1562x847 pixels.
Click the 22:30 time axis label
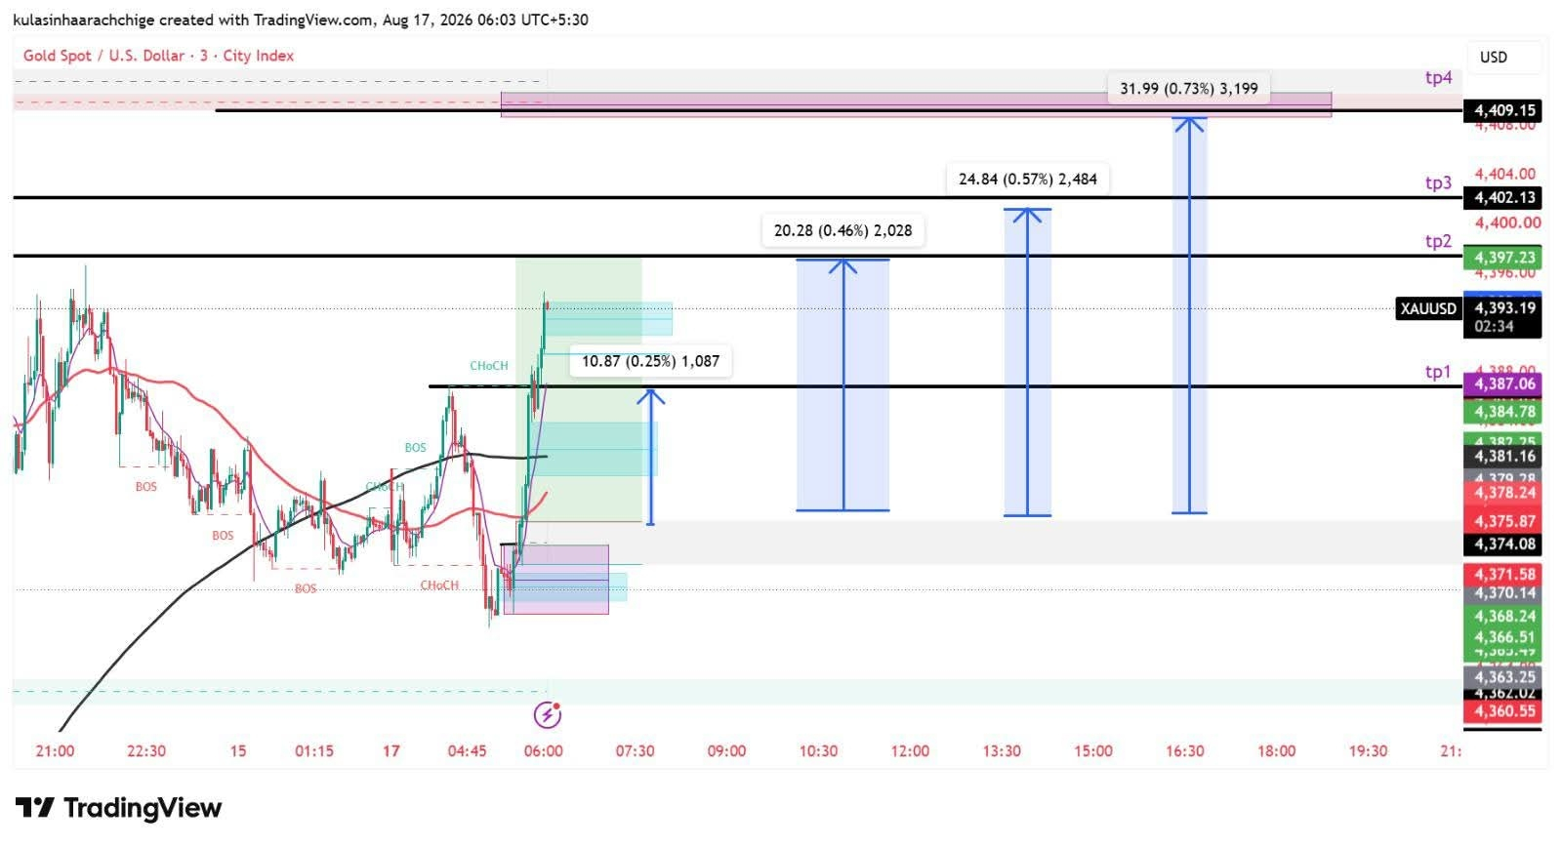click(146, 750)
